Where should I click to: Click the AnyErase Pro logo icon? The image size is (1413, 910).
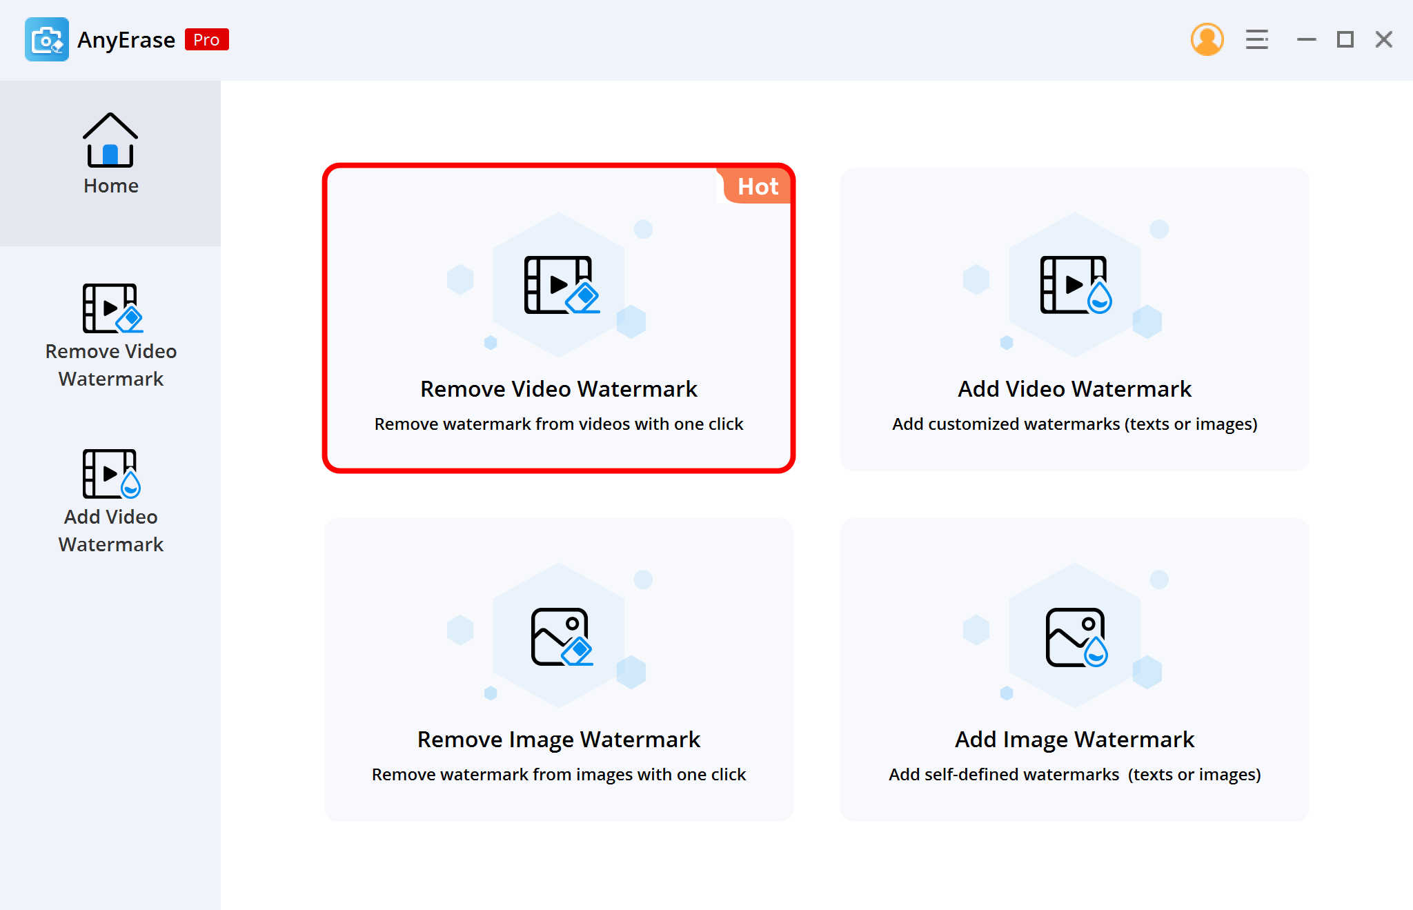46,38
